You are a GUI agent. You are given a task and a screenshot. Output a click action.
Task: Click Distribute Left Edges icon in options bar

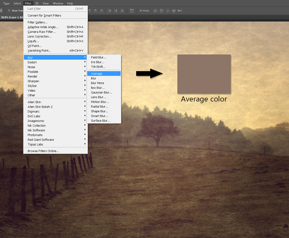tap(109, 11)
